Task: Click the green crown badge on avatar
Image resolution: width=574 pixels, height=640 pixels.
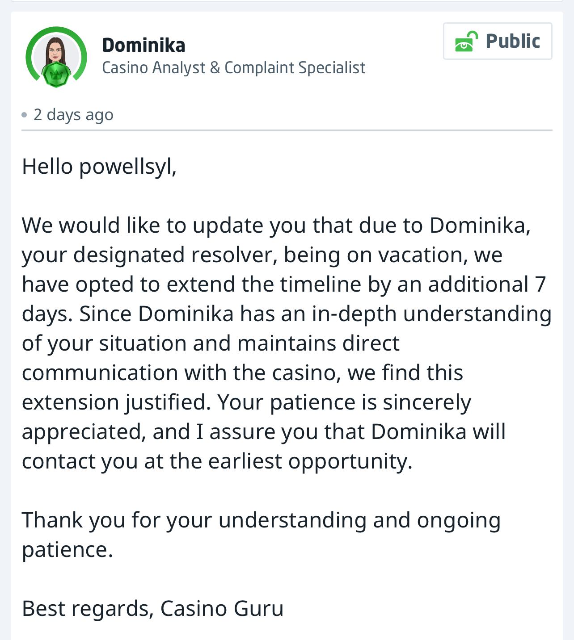Action: (56, 74)
